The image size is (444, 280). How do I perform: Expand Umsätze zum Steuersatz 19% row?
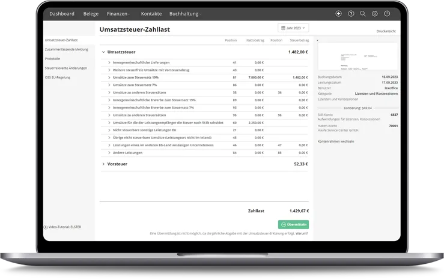(x=109, y=77)
